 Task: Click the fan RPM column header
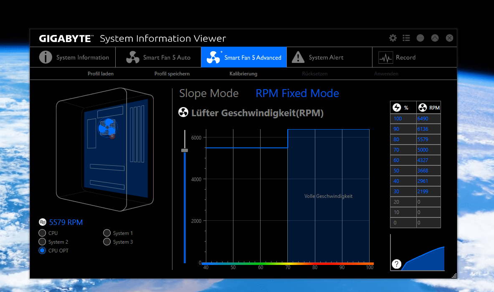click(428, 108)
